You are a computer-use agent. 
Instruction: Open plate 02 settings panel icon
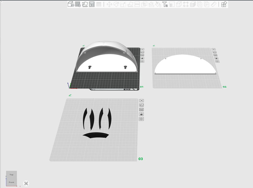(215, 55)
